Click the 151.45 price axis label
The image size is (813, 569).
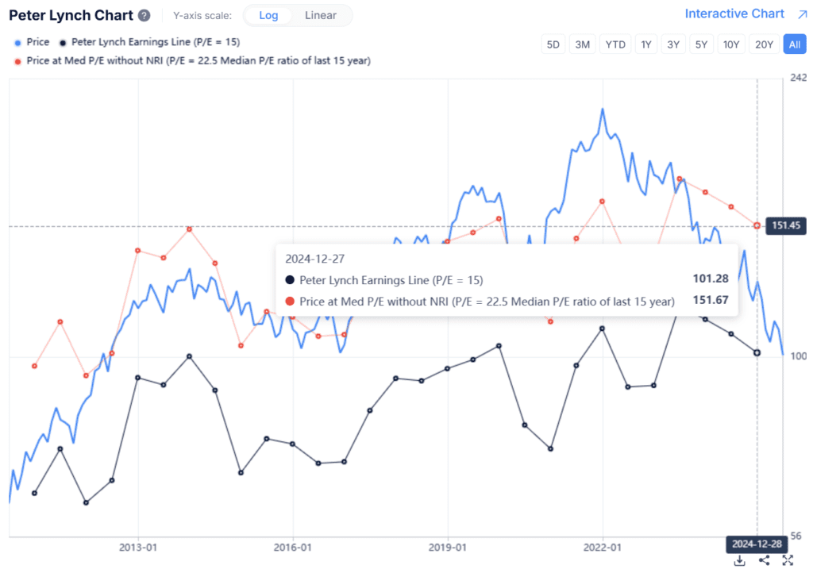(785, 225)
